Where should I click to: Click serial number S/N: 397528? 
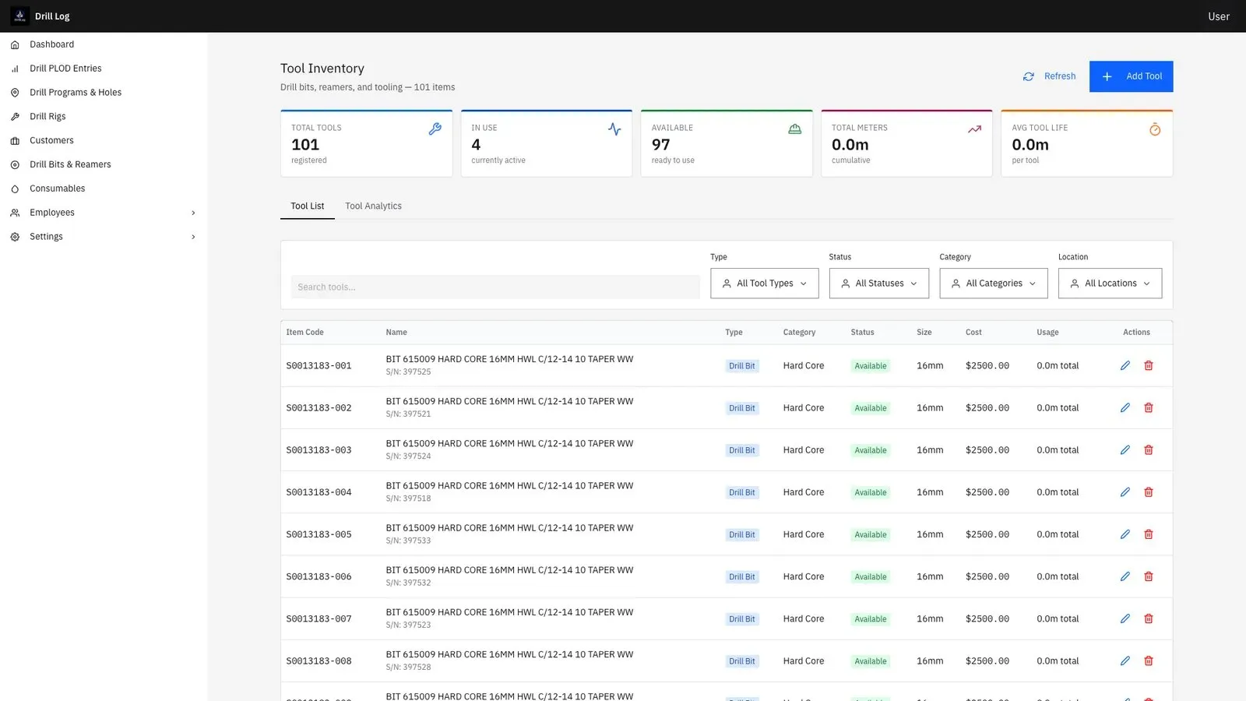point(408,668)
